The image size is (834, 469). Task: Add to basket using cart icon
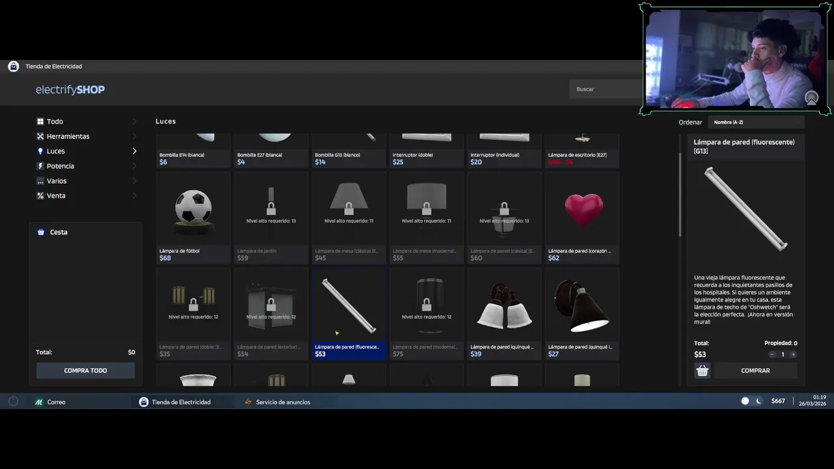[x=702, y=371]
